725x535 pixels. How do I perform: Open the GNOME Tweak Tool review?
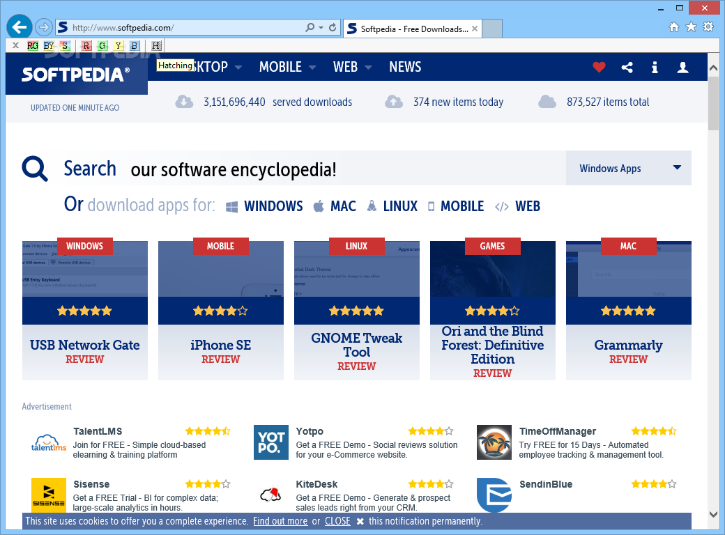click(x=357, y=311)
